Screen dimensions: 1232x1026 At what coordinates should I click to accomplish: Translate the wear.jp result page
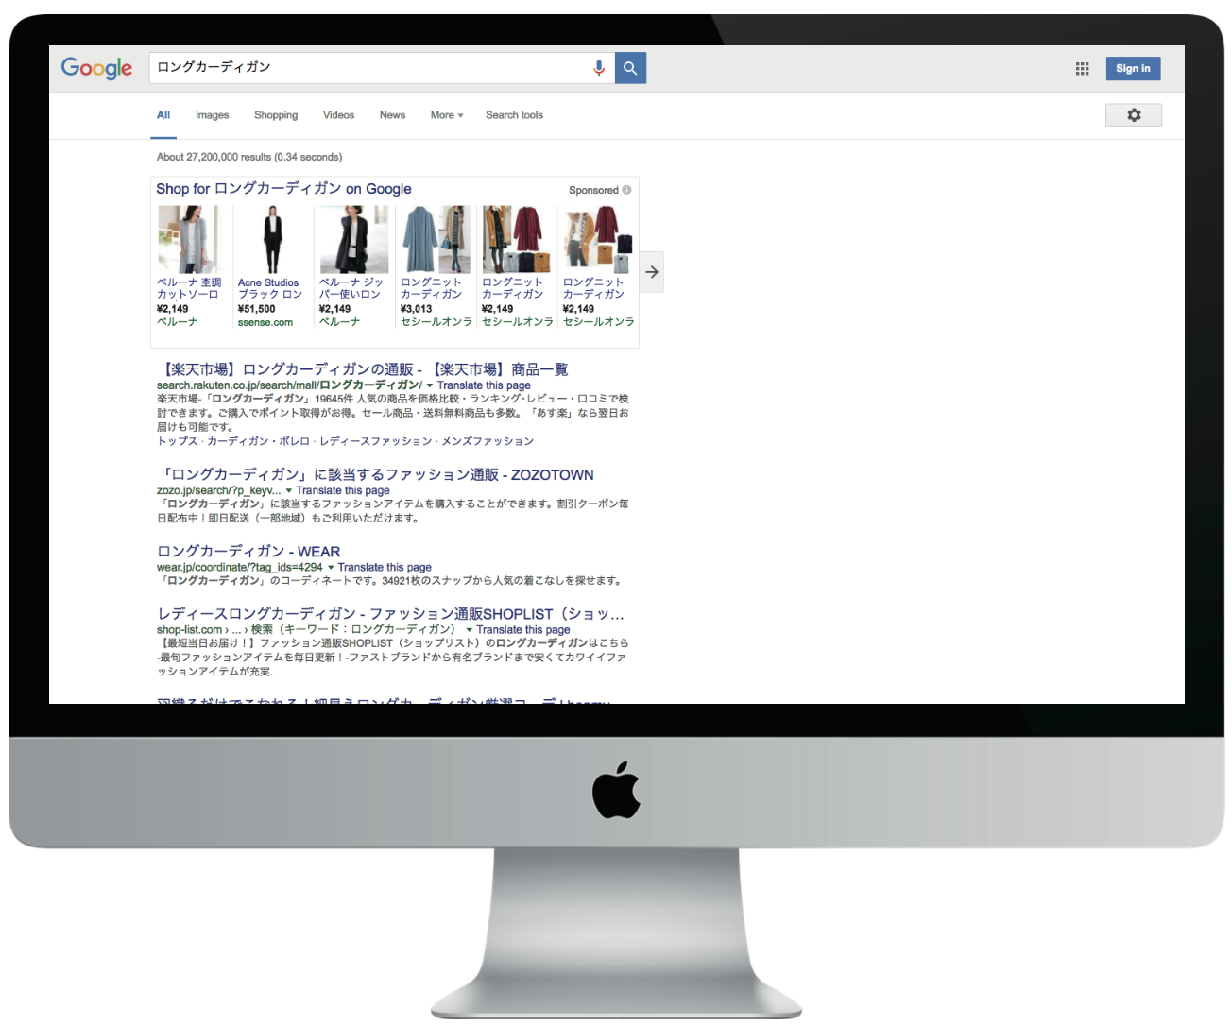click(x=385, y=568)
